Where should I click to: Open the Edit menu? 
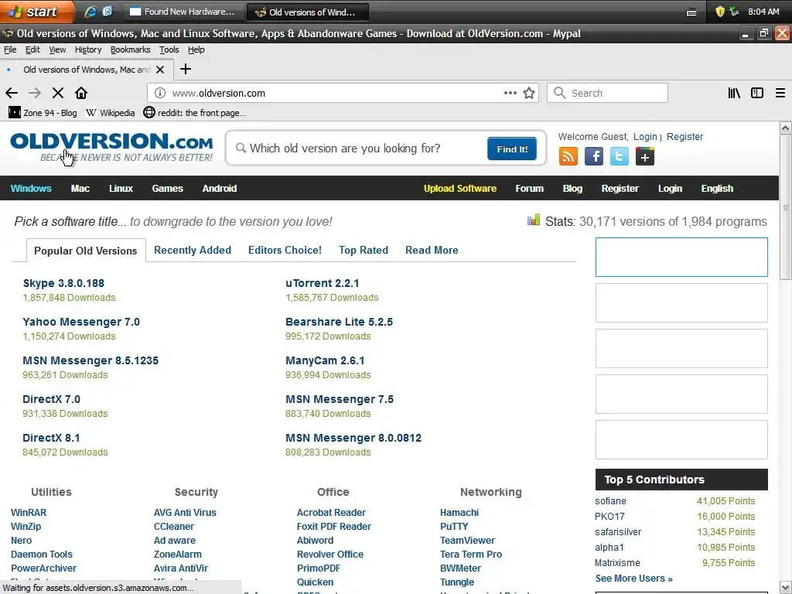point(32,49)
